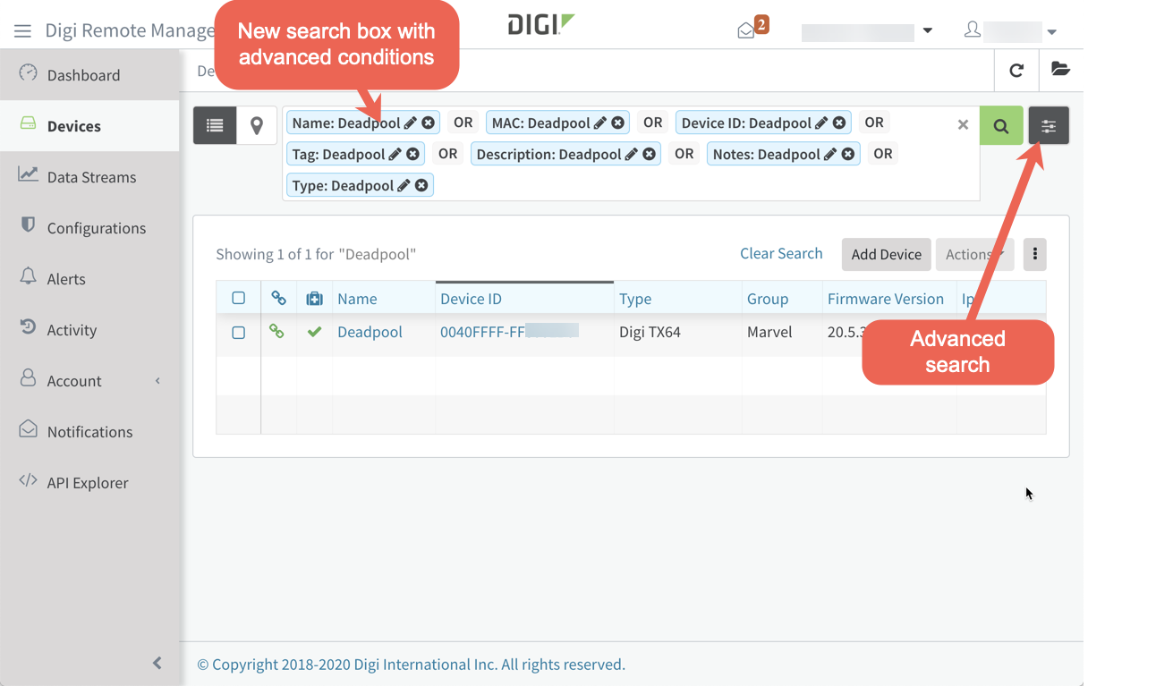
Task: Open API Explorer in sidebar
Action: [x=89, y=482]
